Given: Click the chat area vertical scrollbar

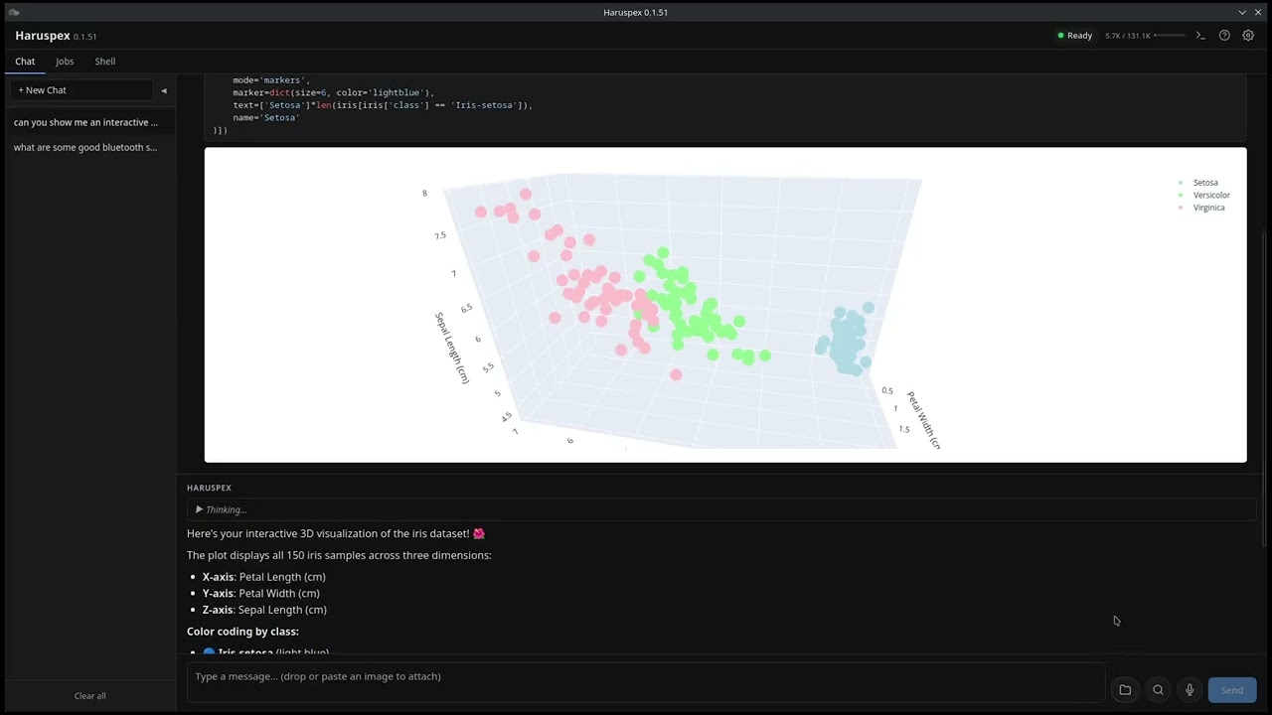Looking at the screenshot, I should click(x=1265, y=387).
